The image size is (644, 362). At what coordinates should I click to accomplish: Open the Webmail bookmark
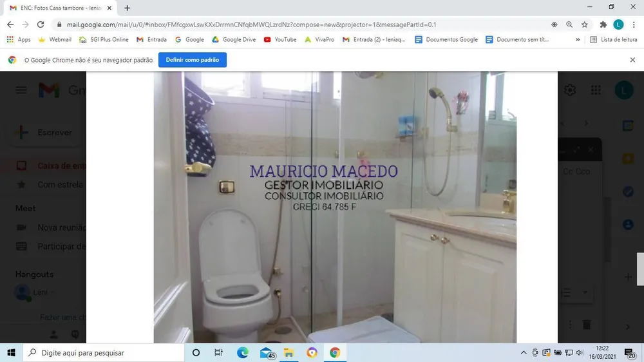[55, 39]
